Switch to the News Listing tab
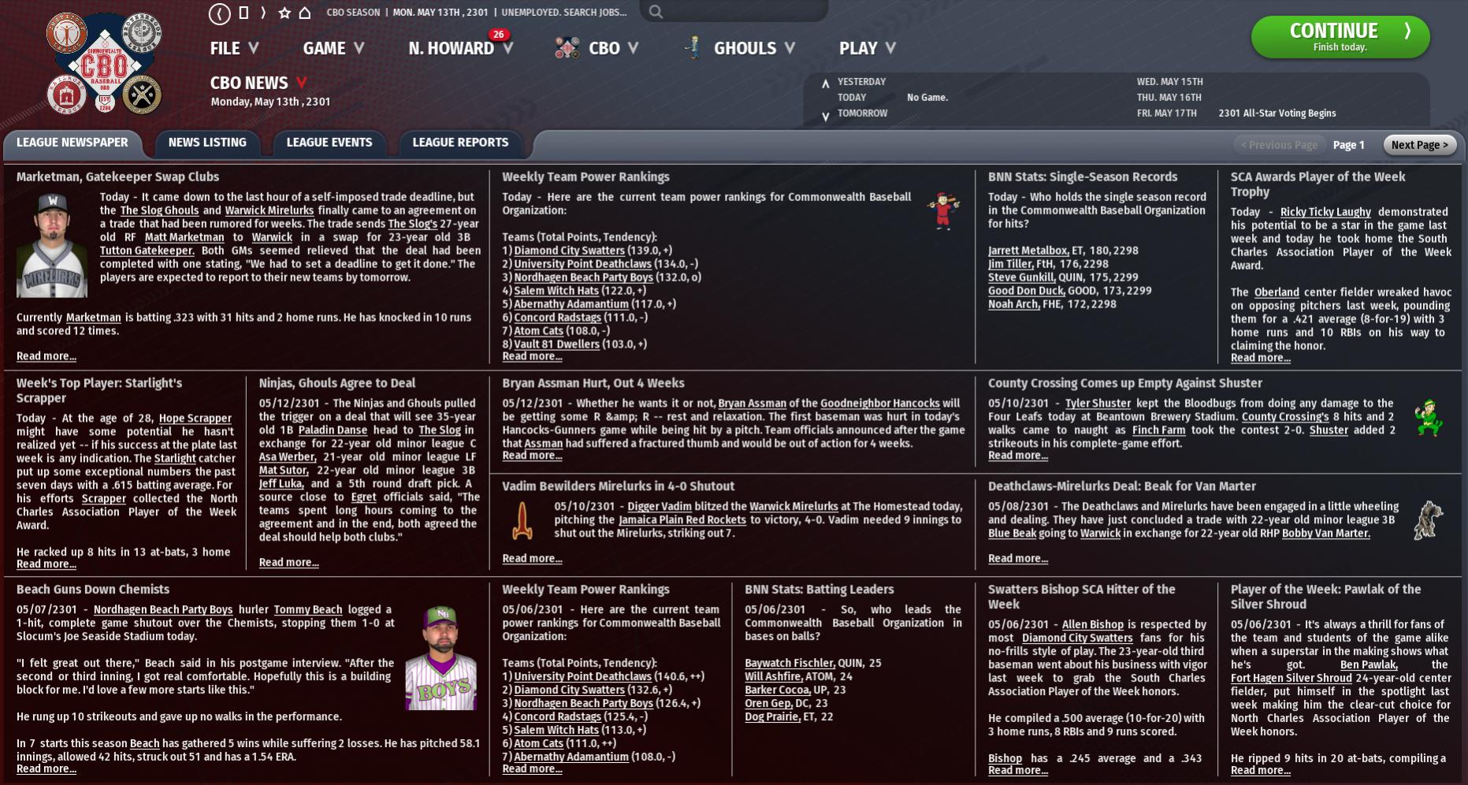 click(x=207, y=143)
